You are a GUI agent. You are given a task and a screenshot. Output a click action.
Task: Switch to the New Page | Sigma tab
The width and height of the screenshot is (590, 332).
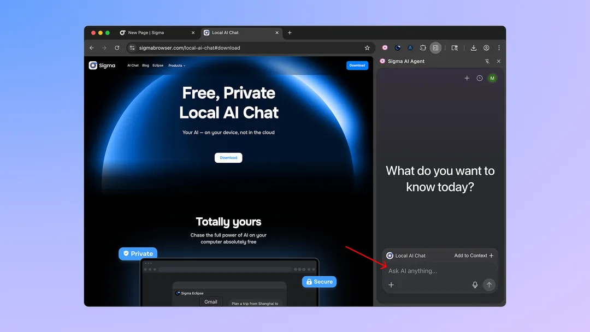coord(156,33)
